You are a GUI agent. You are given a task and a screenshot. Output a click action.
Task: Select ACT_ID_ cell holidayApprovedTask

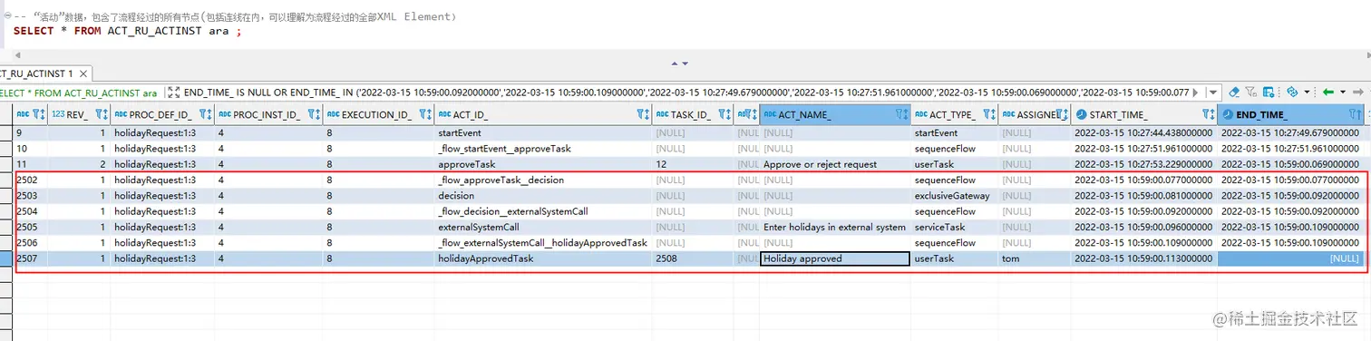pos(542,258)
